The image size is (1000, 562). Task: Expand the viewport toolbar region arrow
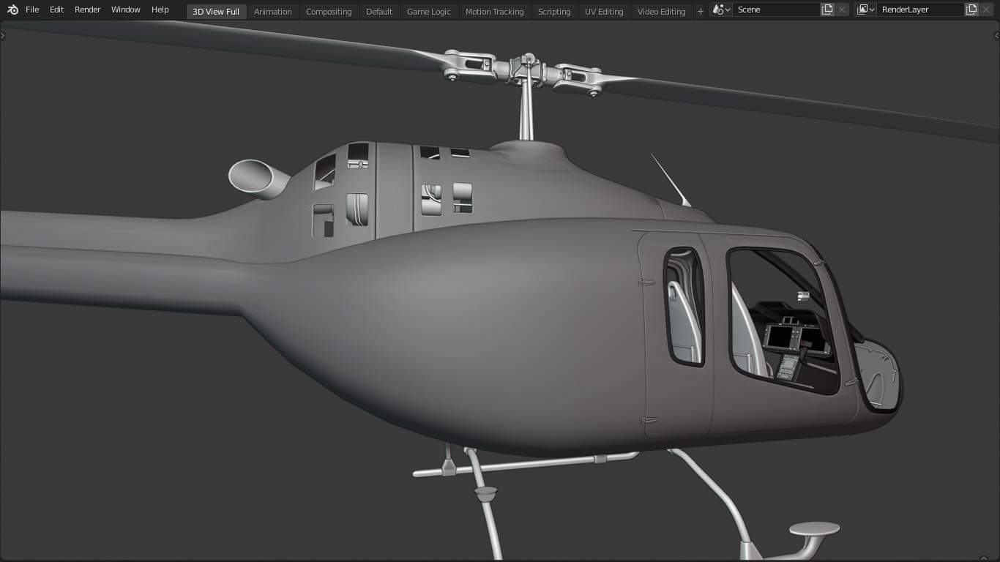3,34
